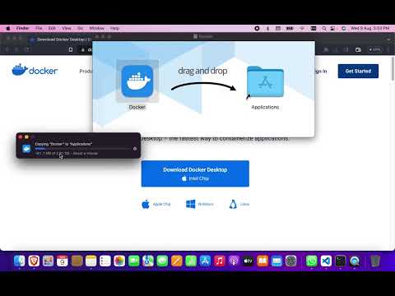Viewport: 395px width, 296px height.
Task: Open Podcasts from the Dock
Action: pos(234,261)
